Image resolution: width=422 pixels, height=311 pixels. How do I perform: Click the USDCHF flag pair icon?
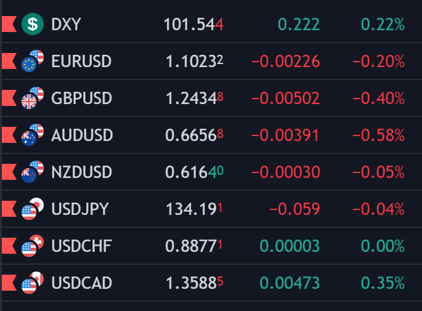coord(32,246)
